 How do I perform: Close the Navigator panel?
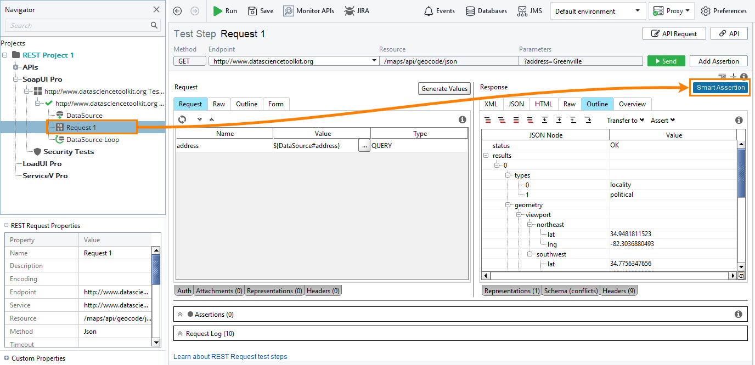tap(156, 9)
